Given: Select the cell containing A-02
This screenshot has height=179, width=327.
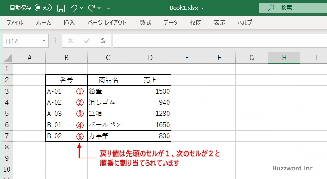Looking at the screenshot, I should [66, 102].
